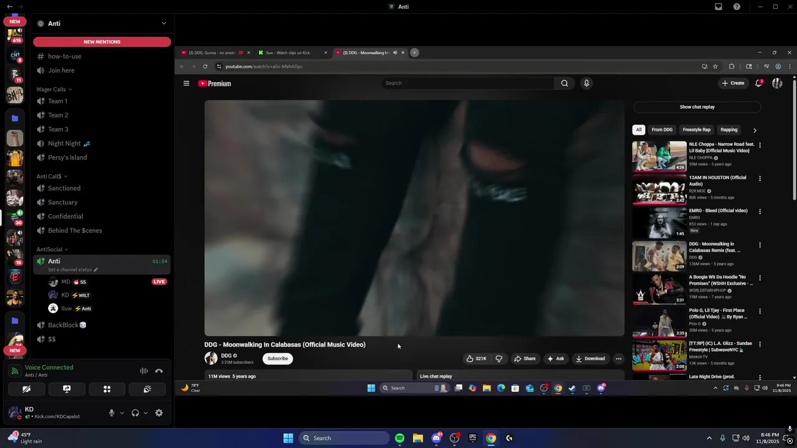The width and height of the screenshot is (797, 448).
Task: Click the YouTube search magnifier button
Action: tap(564, 83)
